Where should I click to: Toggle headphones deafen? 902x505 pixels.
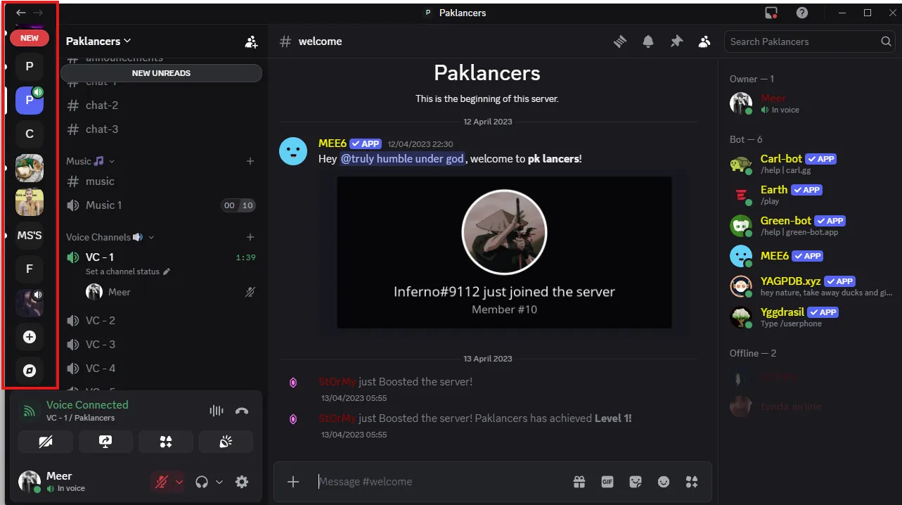pos(202,482)
